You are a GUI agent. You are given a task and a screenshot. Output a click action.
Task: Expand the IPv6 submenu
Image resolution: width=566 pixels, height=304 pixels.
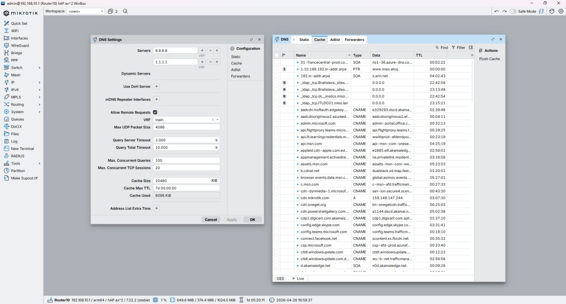pos(39,90)
